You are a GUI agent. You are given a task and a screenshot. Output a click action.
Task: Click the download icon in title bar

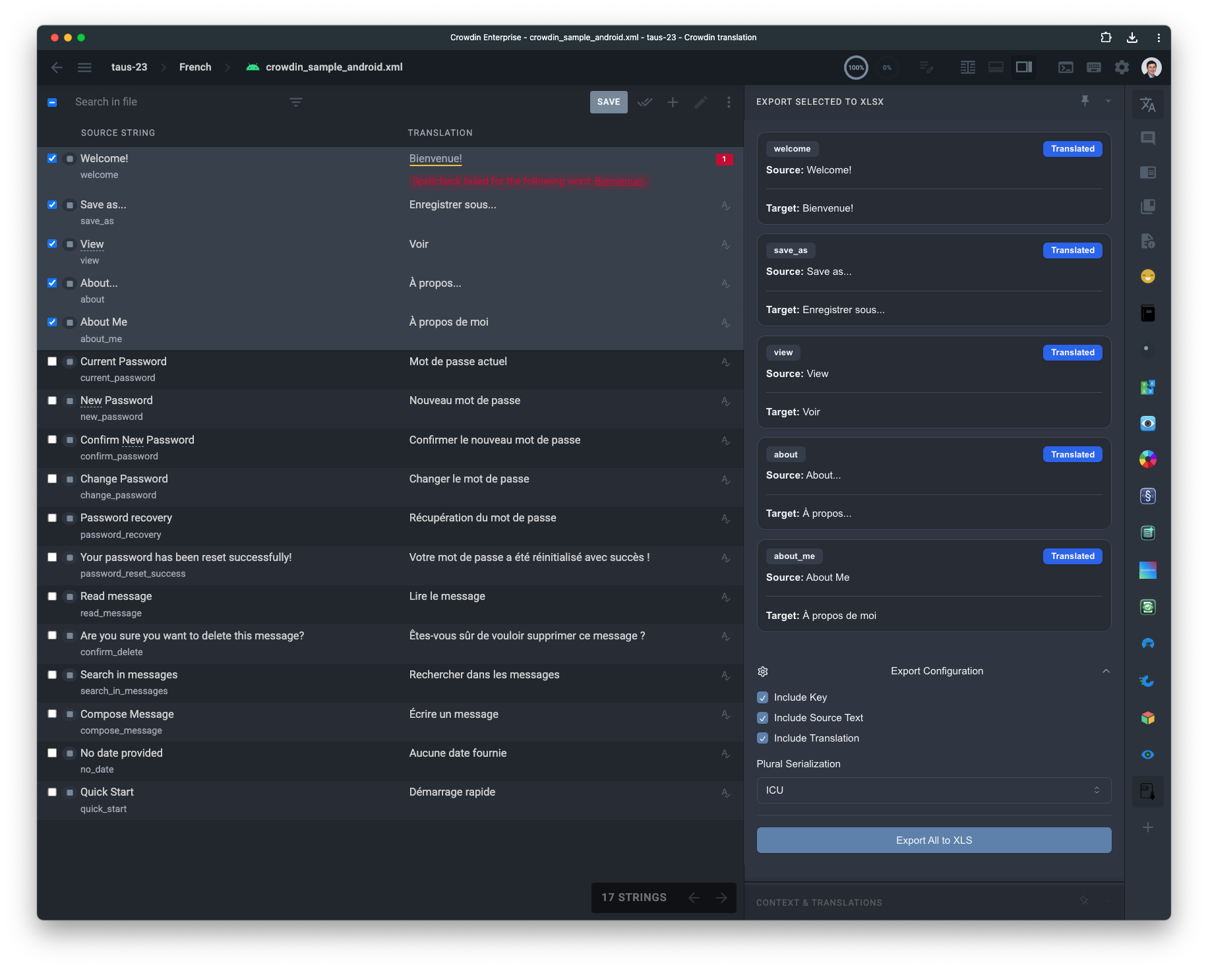point(1132,38)
